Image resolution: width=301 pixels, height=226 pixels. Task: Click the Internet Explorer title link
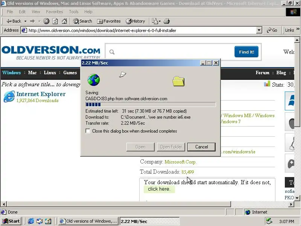pos(41,94)
